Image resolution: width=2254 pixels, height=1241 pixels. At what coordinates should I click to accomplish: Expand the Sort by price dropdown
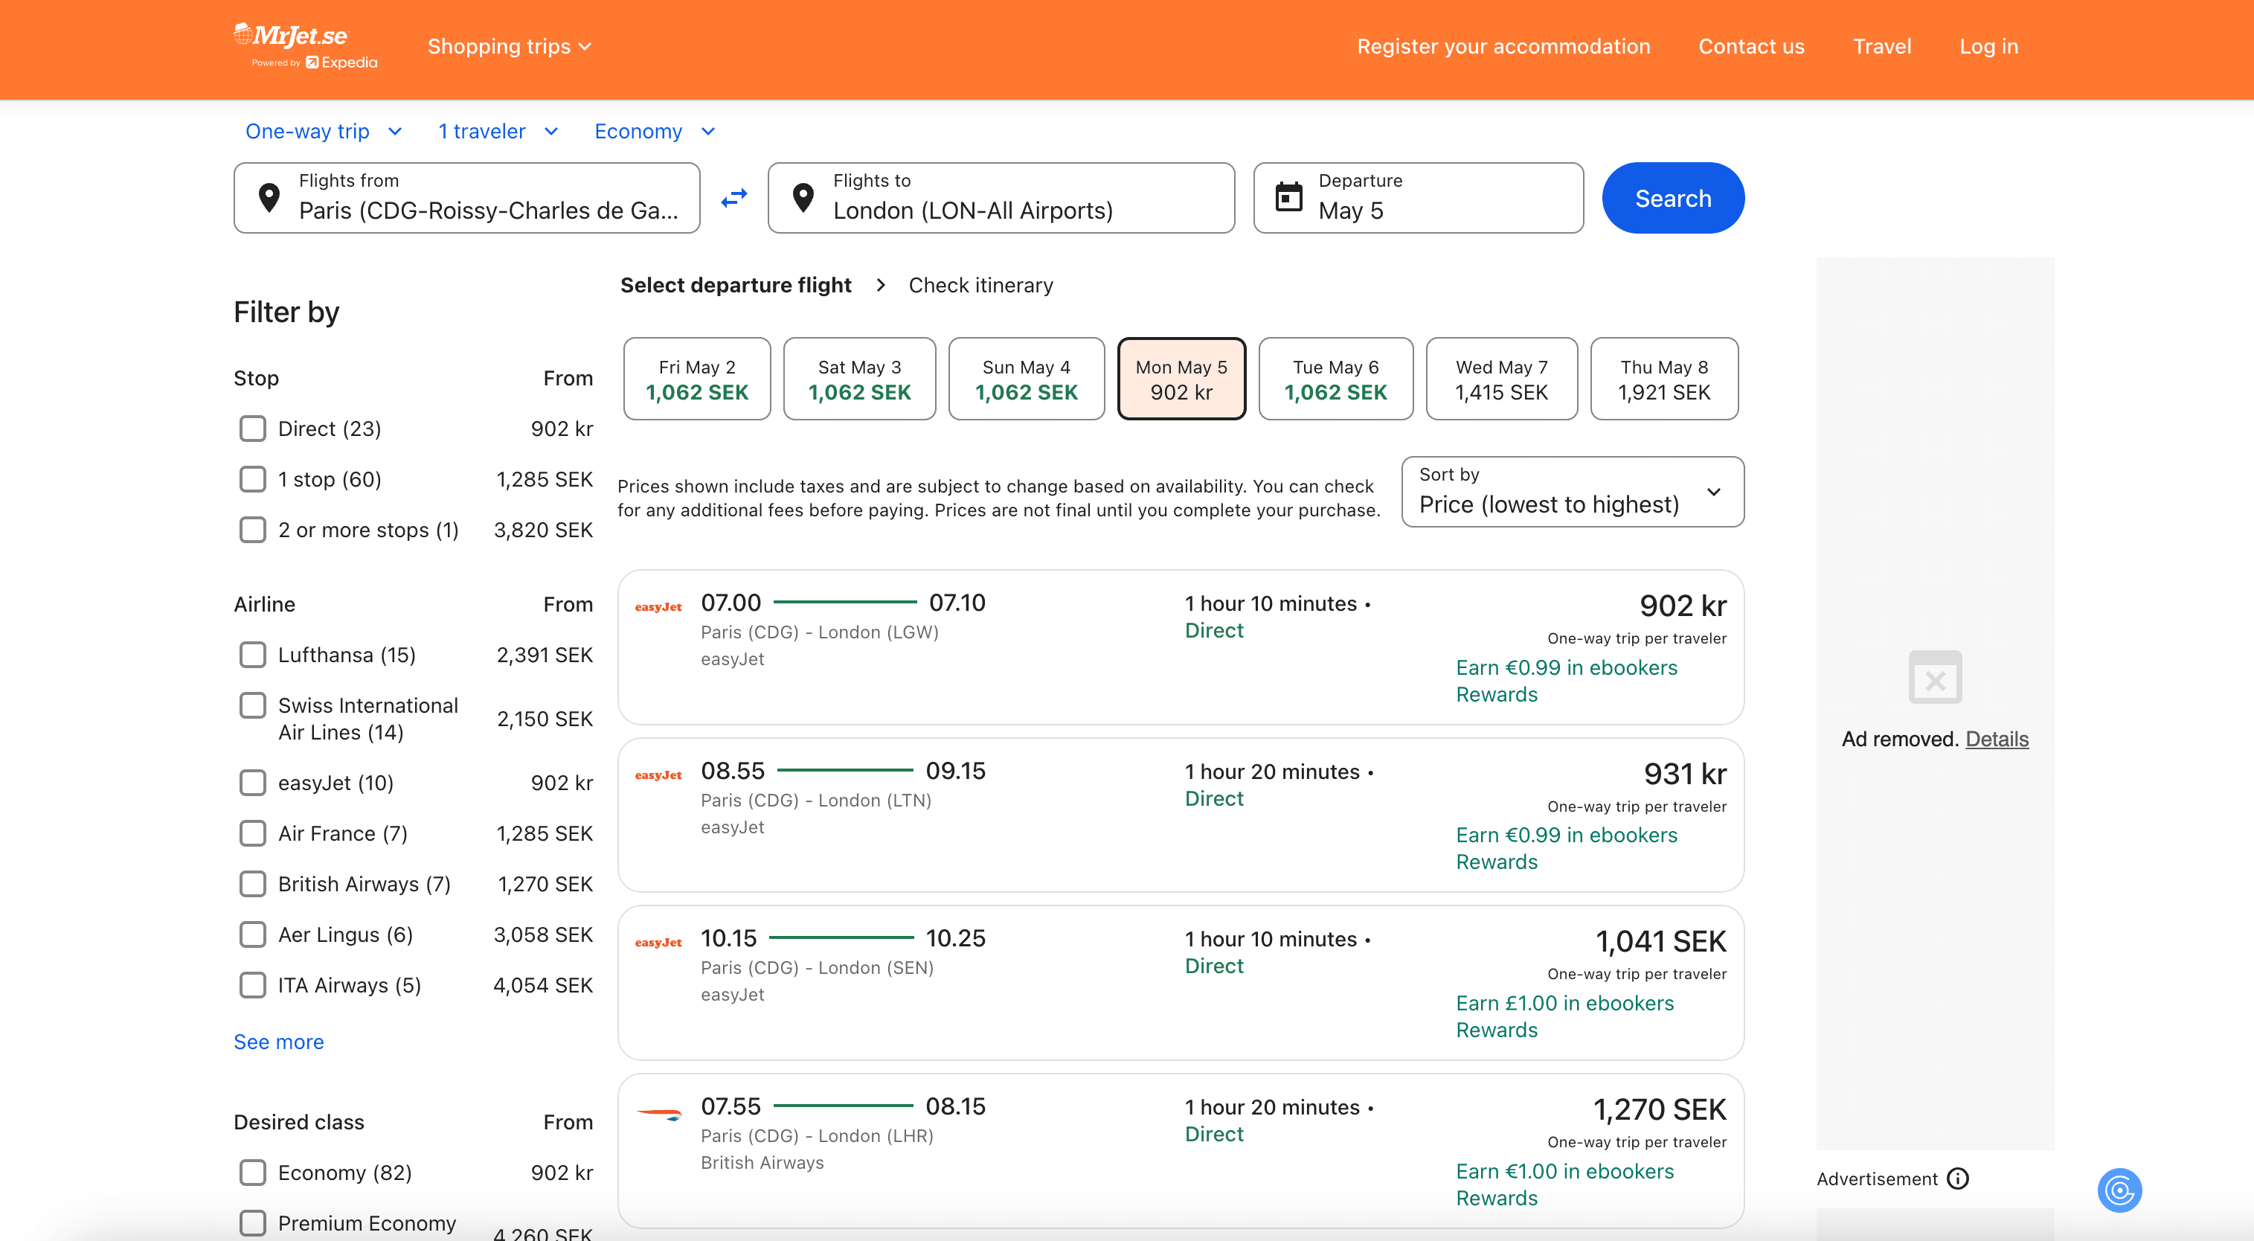tap(1572, 492)
